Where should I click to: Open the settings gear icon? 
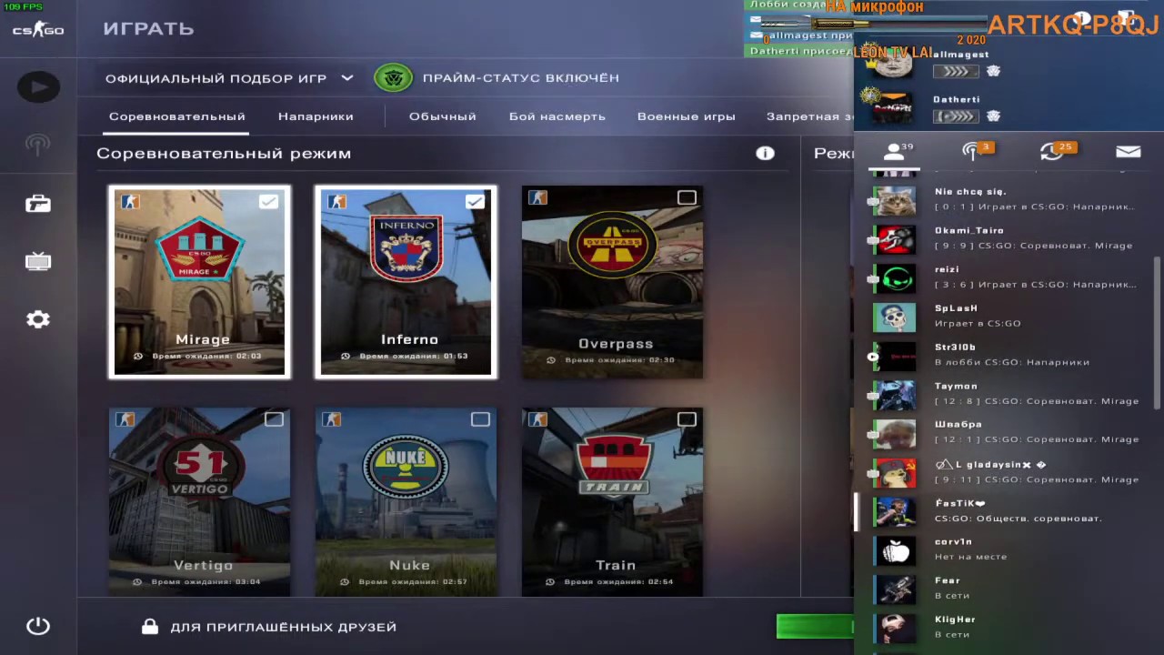[38, 319]
